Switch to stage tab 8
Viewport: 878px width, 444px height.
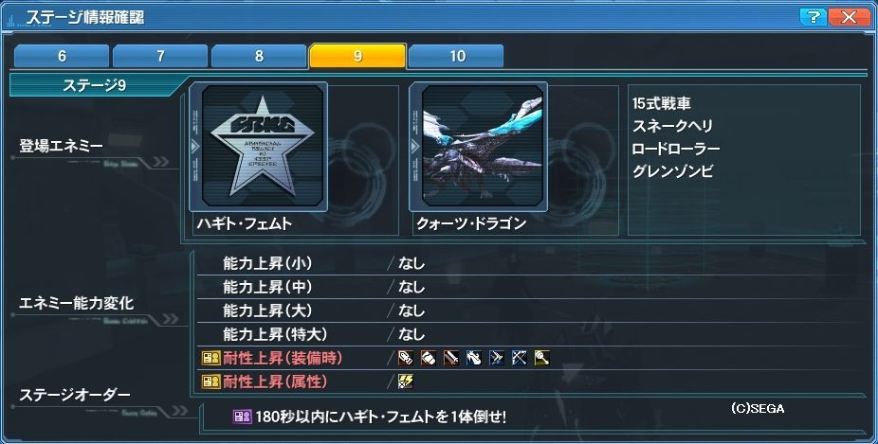(259, 56)
